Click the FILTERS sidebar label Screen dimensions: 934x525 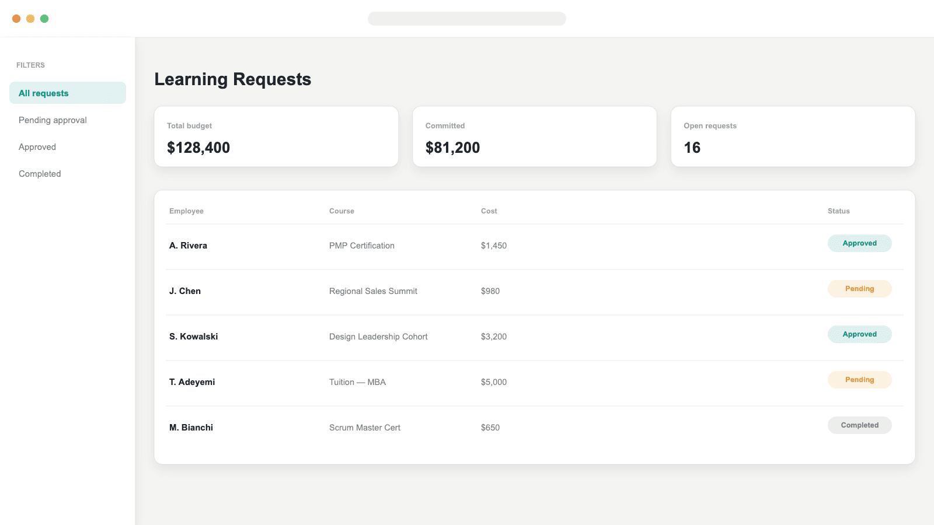pos(30,65)
